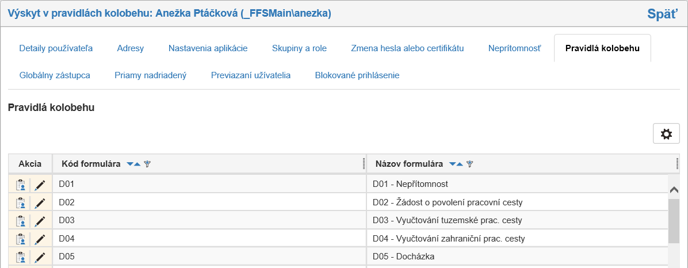Open the clipboard-user icon in row D02
Image resolution: width=688 pixels, height=268 pixels.
pos(21,203)
